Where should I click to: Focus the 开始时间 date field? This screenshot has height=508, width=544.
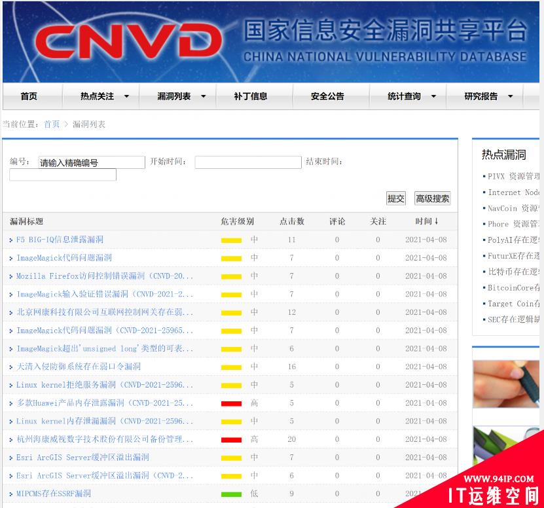(x=248, y=162)
